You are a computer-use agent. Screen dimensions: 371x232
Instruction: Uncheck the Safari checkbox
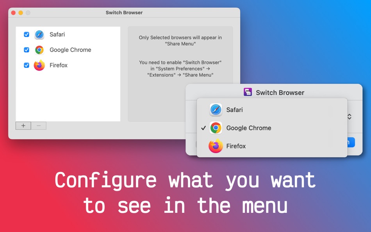pos(27,34)
